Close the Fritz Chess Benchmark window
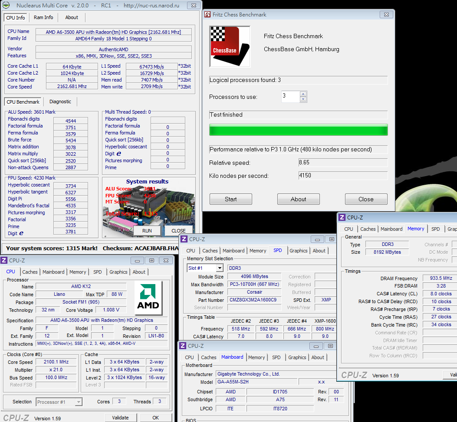The height and width of the screenshot is (422, 457). pyautogui.click(x=386, y=15)
